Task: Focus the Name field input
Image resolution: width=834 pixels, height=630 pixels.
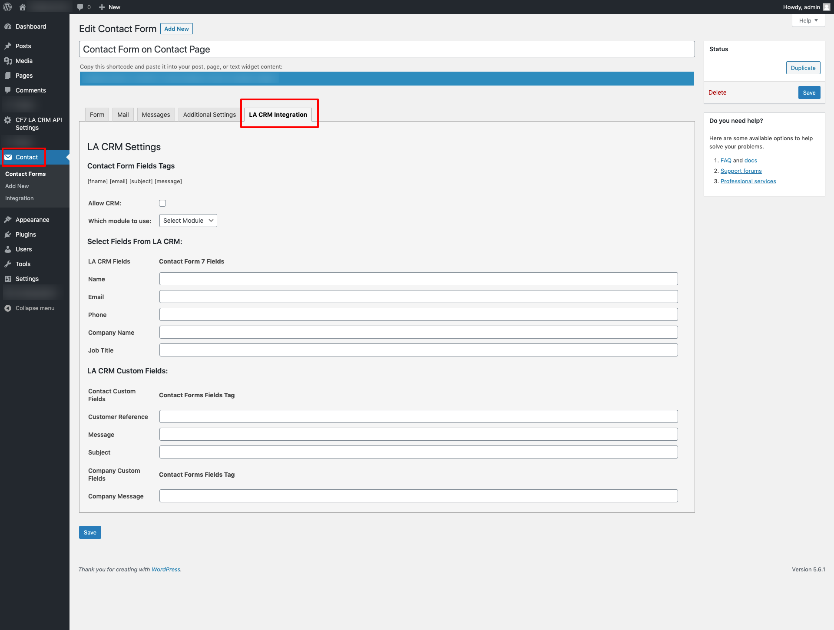Action: (x=418, y=279)
